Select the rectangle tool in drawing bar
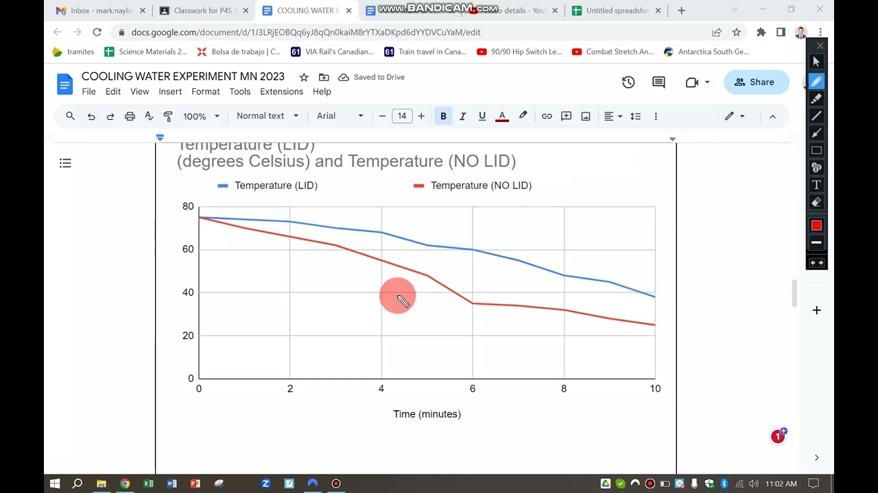This screenshot has height=493, width=878. coord(816,150)
